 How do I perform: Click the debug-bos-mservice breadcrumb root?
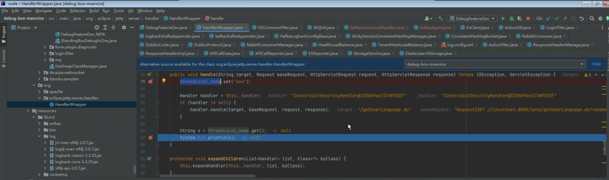pyautogui.click(x=24, y=19)
